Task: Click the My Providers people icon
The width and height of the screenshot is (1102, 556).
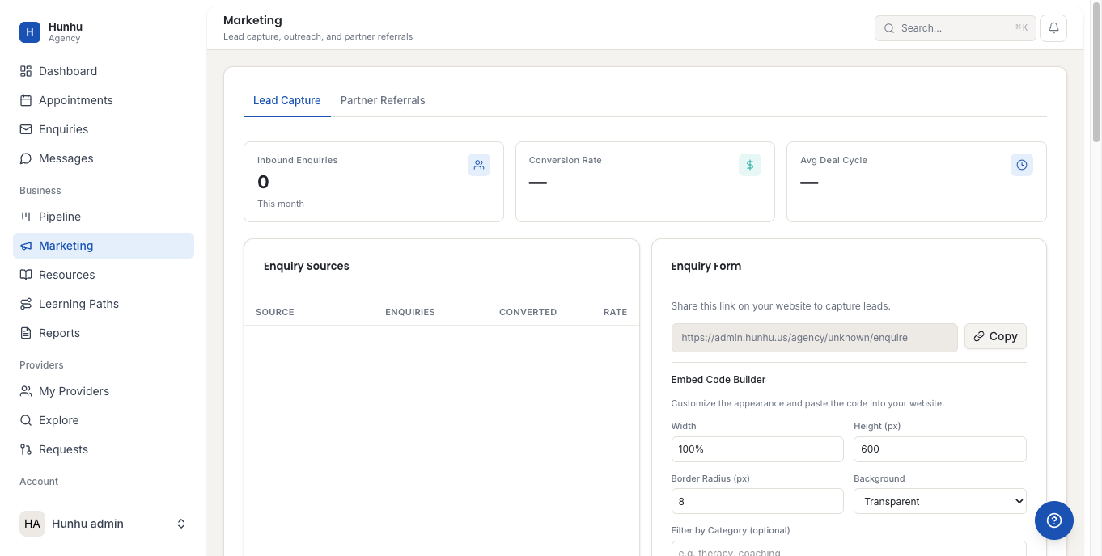Action: [x=26, y=391]
